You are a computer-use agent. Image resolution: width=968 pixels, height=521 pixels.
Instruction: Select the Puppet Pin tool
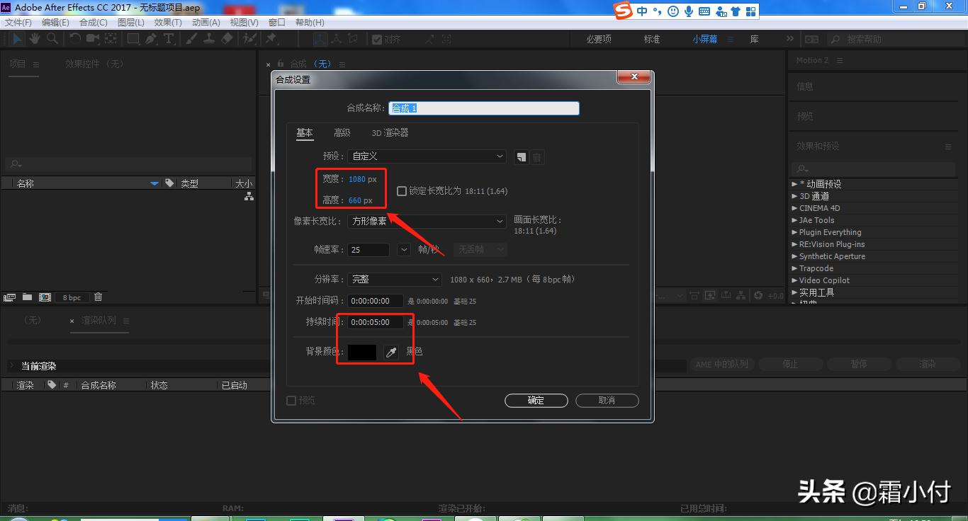point(271,39)
